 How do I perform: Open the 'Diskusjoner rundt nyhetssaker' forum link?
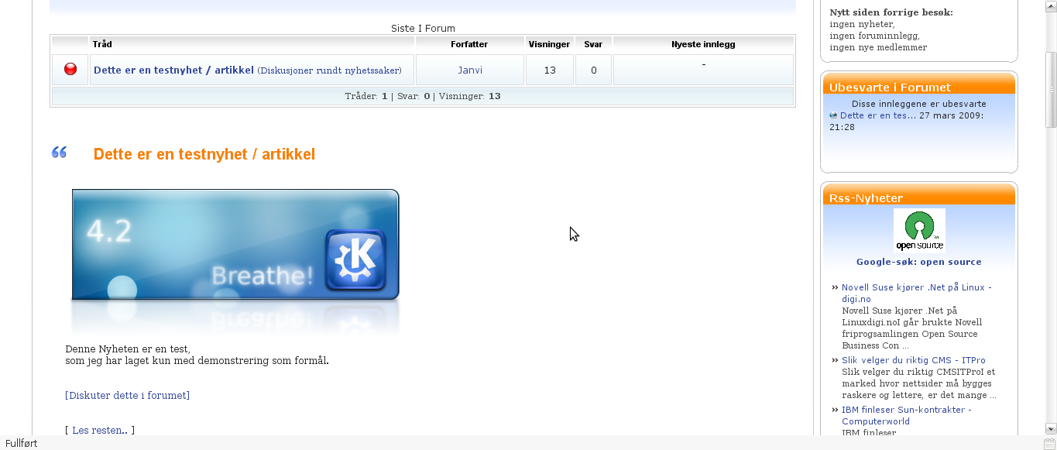point(329,70)
